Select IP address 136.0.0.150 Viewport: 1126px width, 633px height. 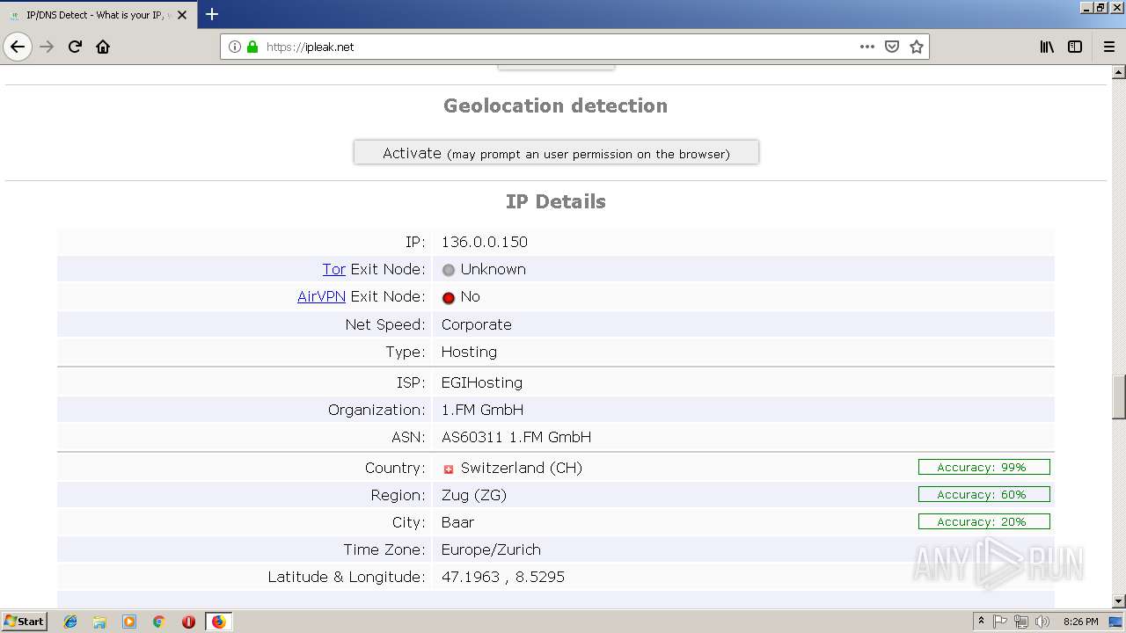(485, 242)
